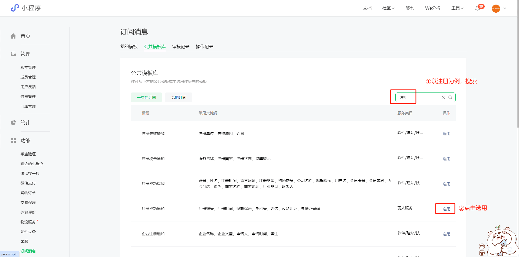Click the 统计 pie chart icon
The height and width of the screenshot is (257, 519).
coord(13,123)
